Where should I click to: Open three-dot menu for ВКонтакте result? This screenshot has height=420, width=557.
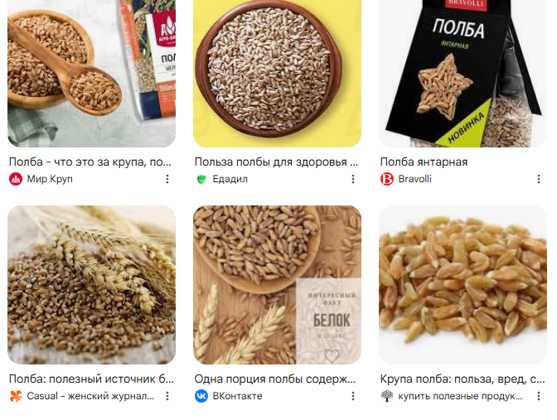tap(353, 396)
